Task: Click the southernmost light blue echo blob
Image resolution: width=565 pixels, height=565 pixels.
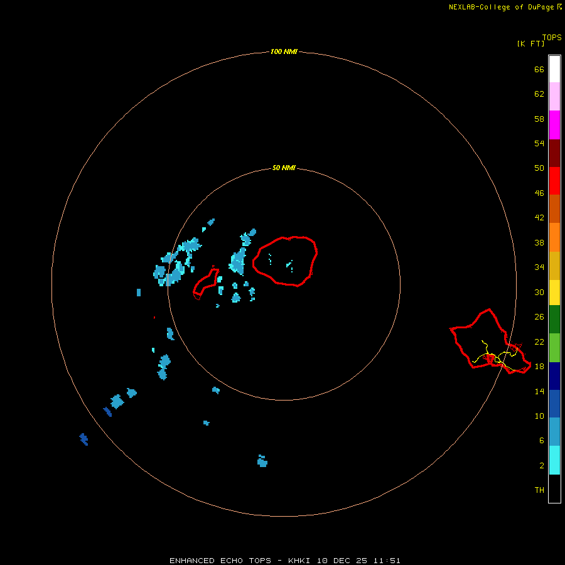Action: [262, 461]
